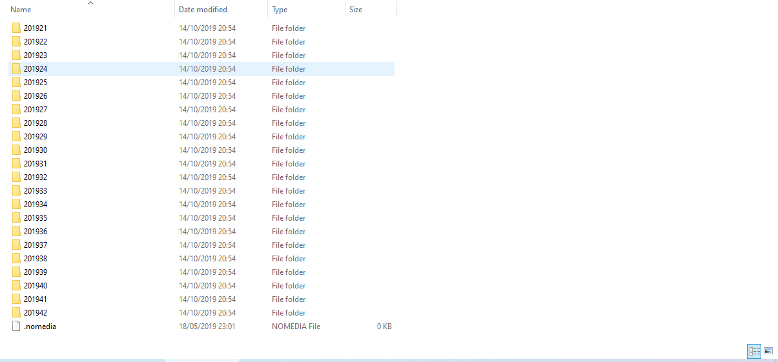Click the 201930 folder icon
The image size is (778, 362).
[x=16, y=150]
